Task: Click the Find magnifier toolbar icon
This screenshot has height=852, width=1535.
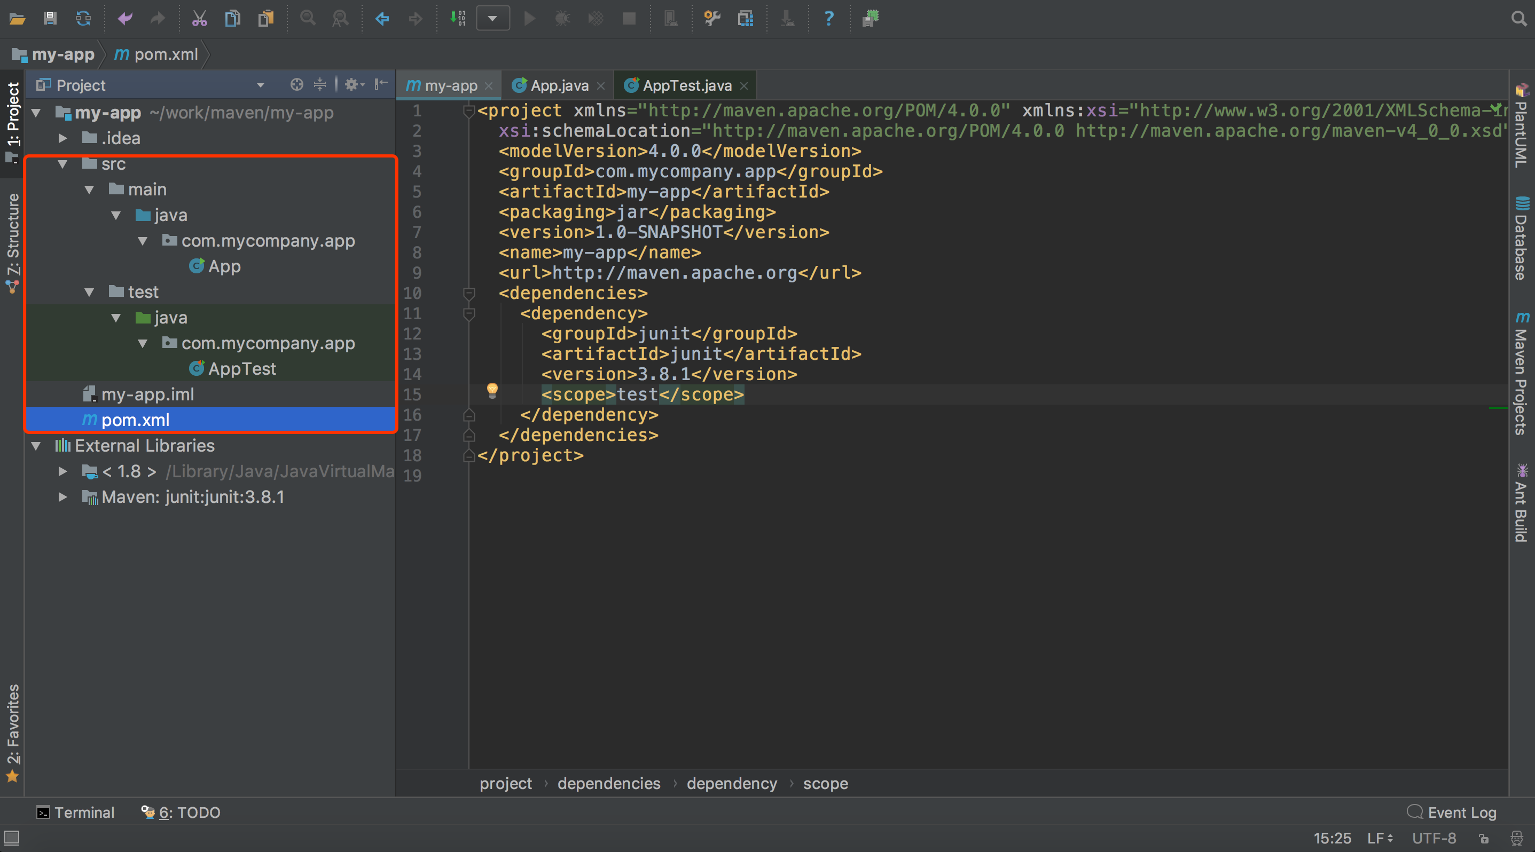Action: click(308, 19)
